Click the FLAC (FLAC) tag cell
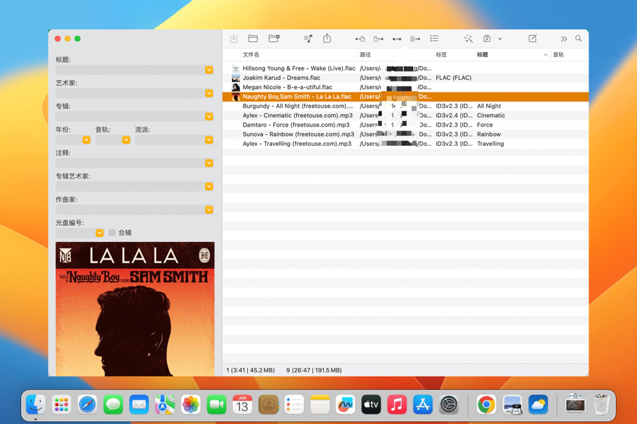Image resolution: width=637 pixels, height=424 pixels. pos(454,78)
